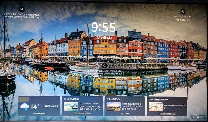Click the history event document thumbnail
The image size is (208, 122).
click(x=156, y=106)
